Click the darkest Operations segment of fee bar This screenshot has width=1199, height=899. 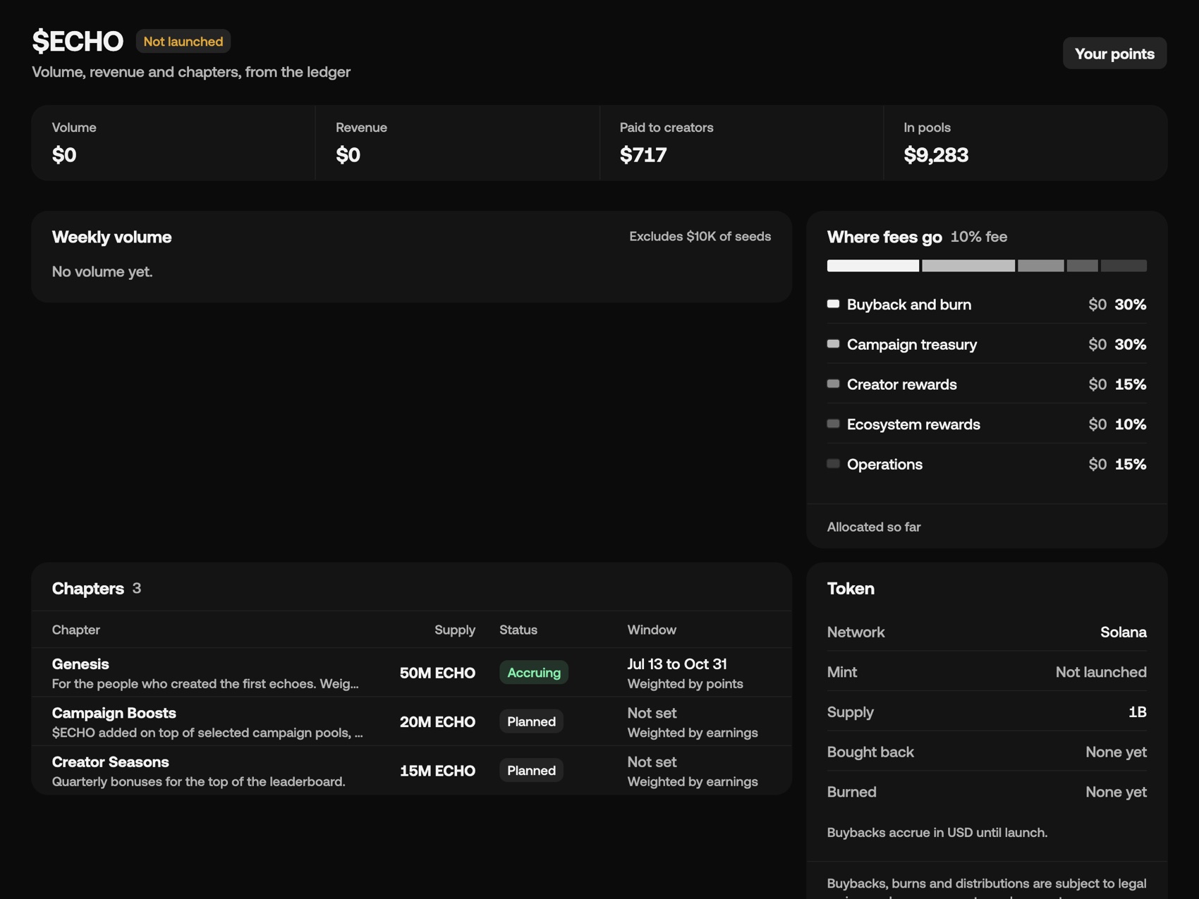1124,266
